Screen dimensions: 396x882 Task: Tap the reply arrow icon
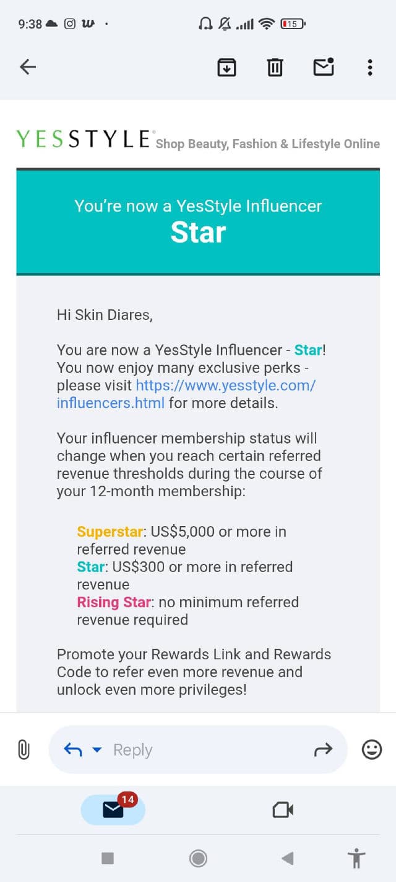pyautogui.click(x=73, y=750)
